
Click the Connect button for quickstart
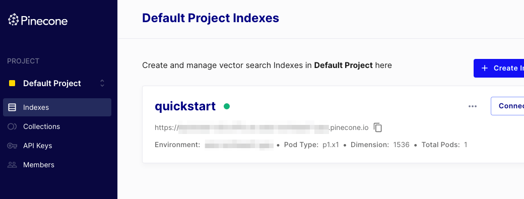[x=508, y=106]
